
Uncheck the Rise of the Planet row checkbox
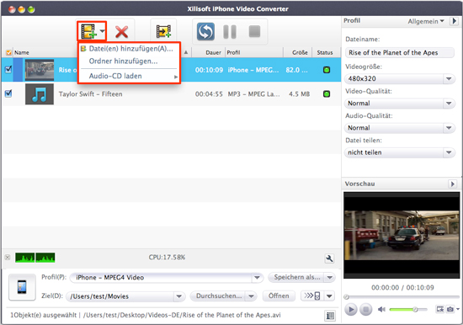pyautogui.click(x=8, y=69)
